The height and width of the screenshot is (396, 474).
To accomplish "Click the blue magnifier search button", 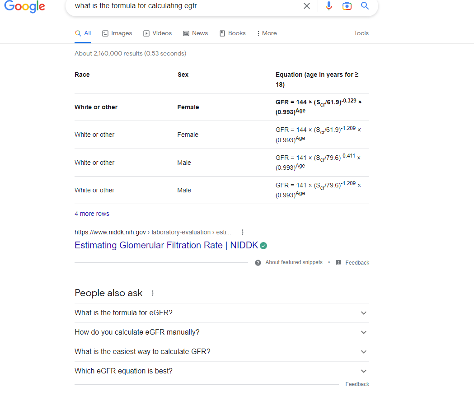I will [x=365, y=6].
